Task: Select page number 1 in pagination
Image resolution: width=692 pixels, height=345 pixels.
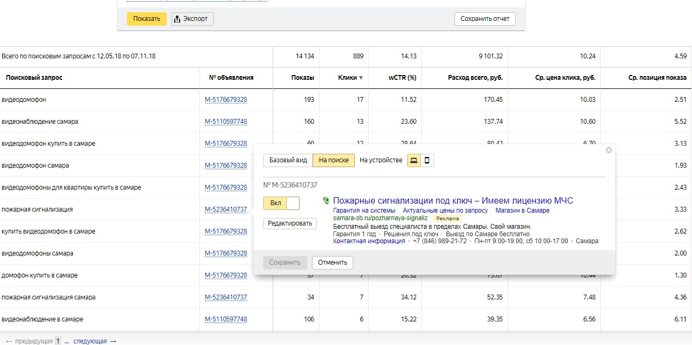Action: (59, 341)
